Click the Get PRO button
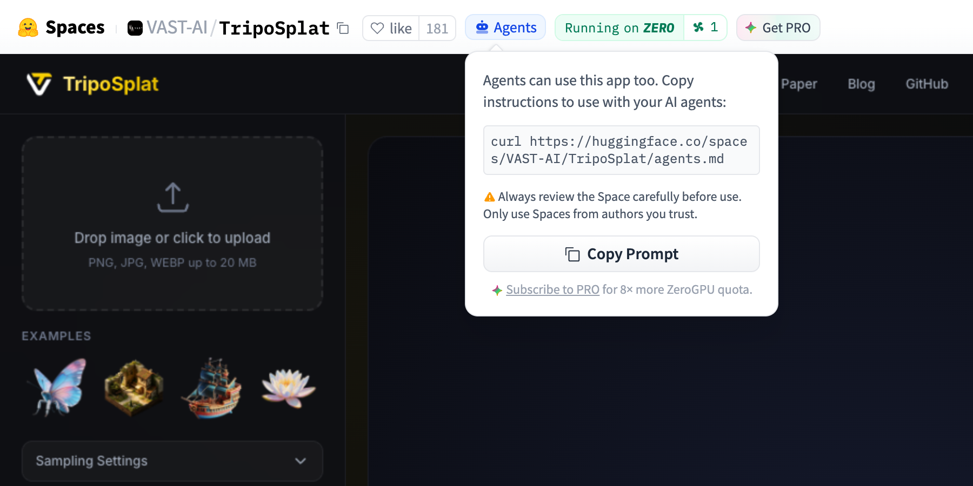 [778, 28]
